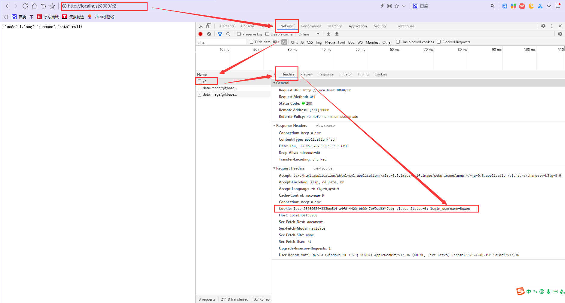
Task: Switch to Console tab
Action: coord(247,26)
